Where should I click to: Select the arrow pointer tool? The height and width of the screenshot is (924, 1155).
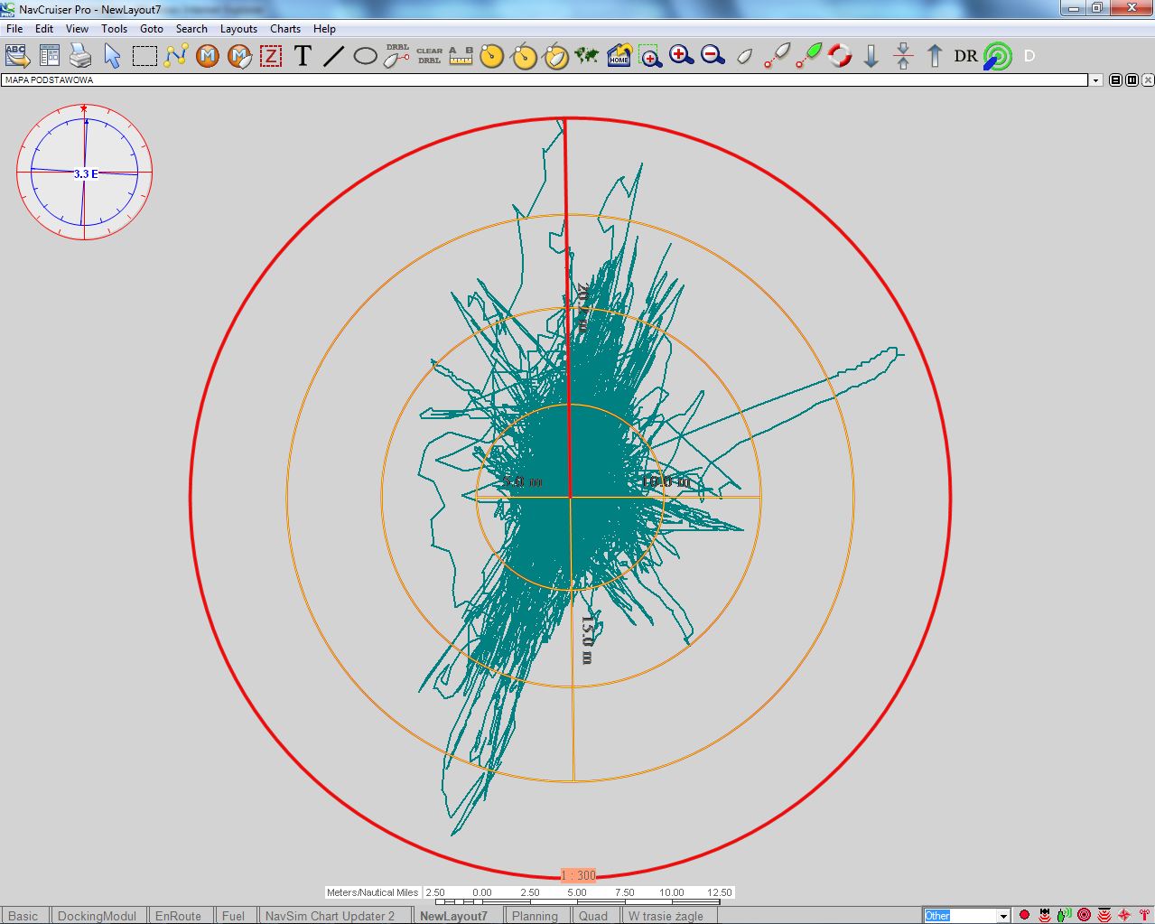click(x=112, y=56)
